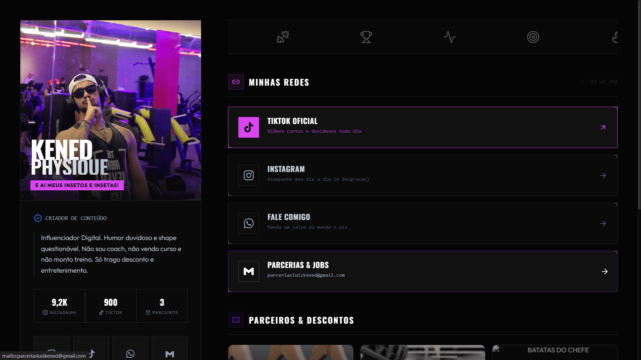
Task: Open the Instagram link card arrow
Action: [x=603, y=175]
